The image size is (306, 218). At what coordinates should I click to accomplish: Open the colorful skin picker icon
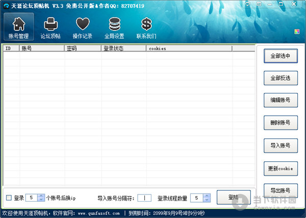[x=297, y=32]
